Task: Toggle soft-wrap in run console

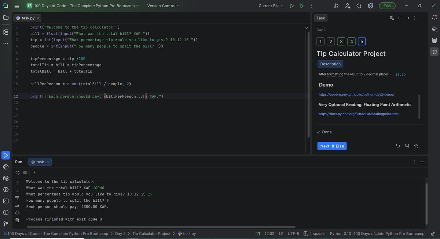Action: (17, 198)
